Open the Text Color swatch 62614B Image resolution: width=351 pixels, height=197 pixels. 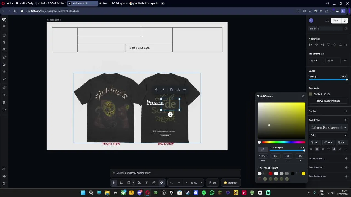[x=311, y=94]
